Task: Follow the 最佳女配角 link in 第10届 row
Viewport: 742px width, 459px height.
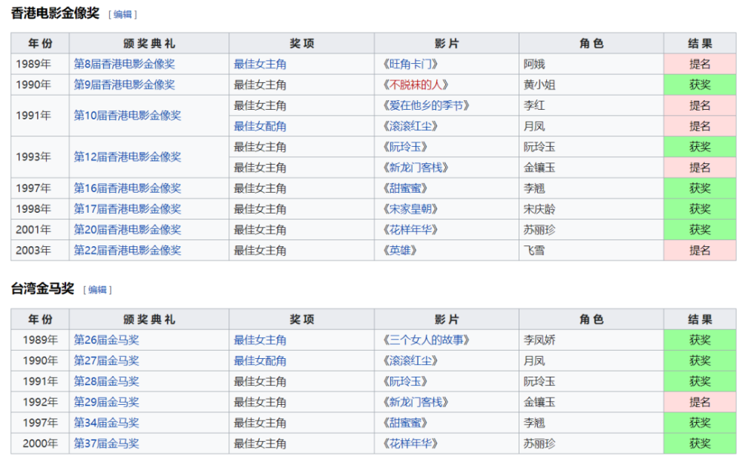Action: [x=260, y=126]
